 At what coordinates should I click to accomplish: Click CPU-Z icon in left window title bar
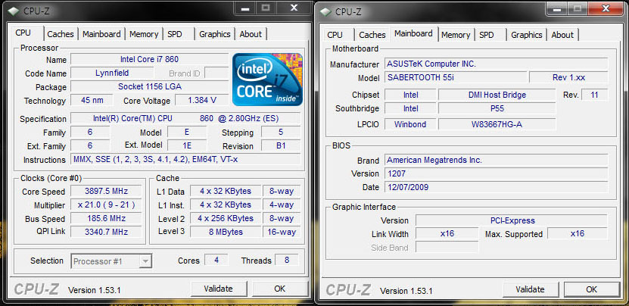[x=14, y=11]
